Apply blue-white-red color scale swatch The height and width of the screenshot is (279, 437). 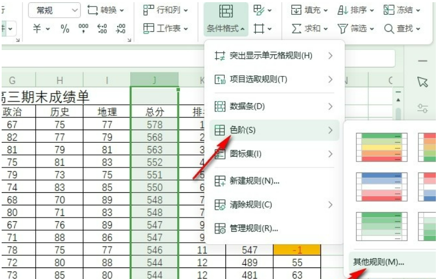(381, 187)
